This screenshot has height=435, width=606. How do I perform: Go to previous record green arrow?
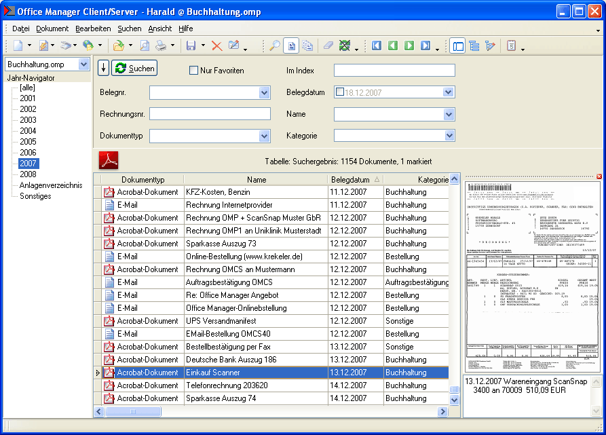393,45
